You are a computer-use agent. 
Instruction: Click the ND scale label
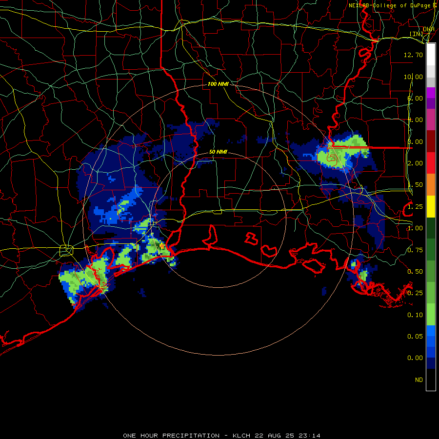[x=419, y=380]
